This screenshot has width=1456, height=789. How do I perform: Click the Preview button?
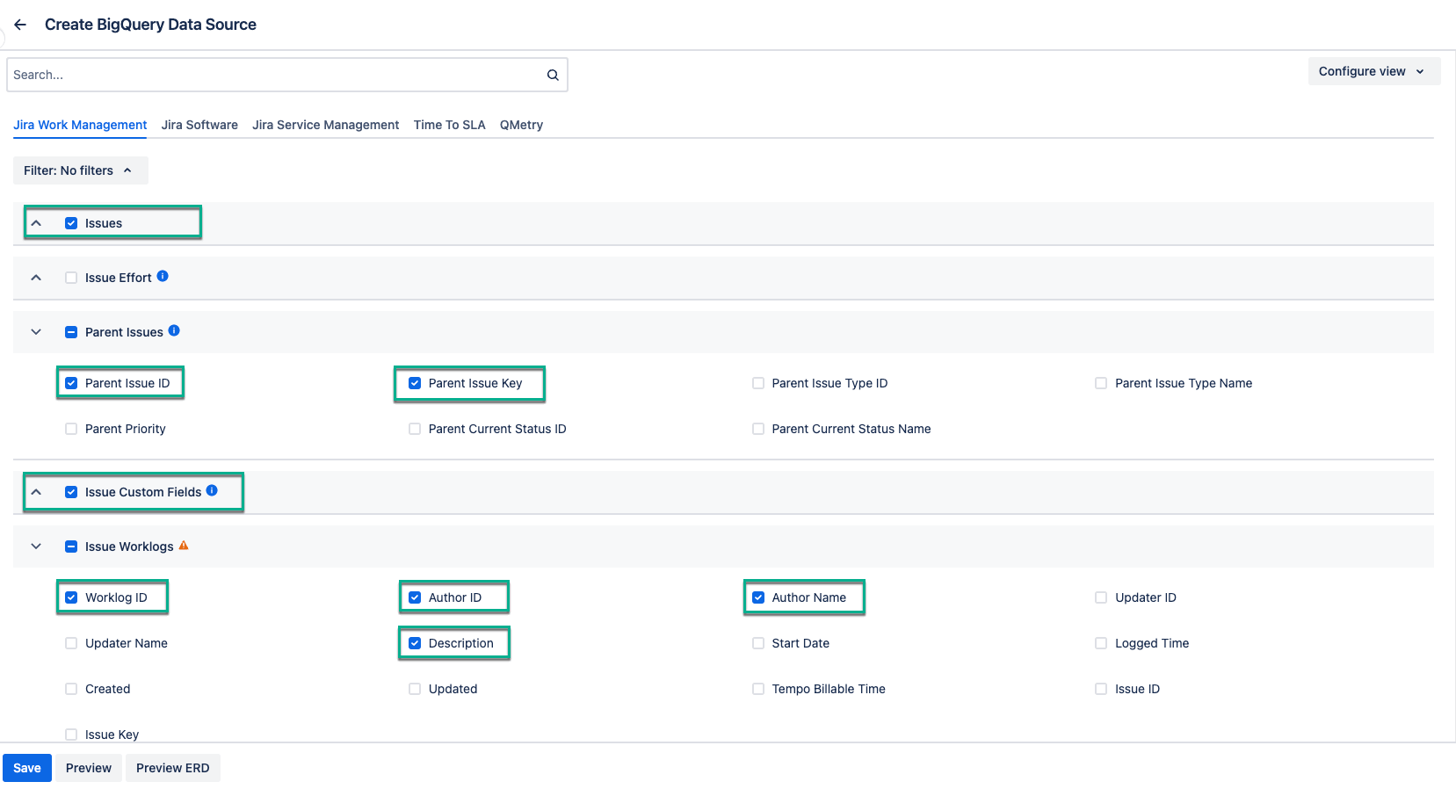point(89,768)
